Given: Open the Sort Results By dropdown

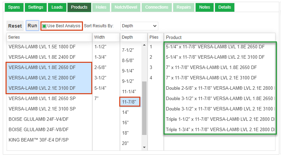Looking at the screenshot, I should click(139, 26).
